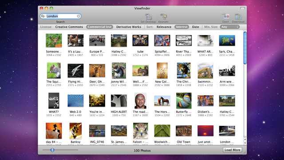This screenshot has width=284, height=160.
Task: Select the Banksy thumbnail
Action: coord(75,131)
